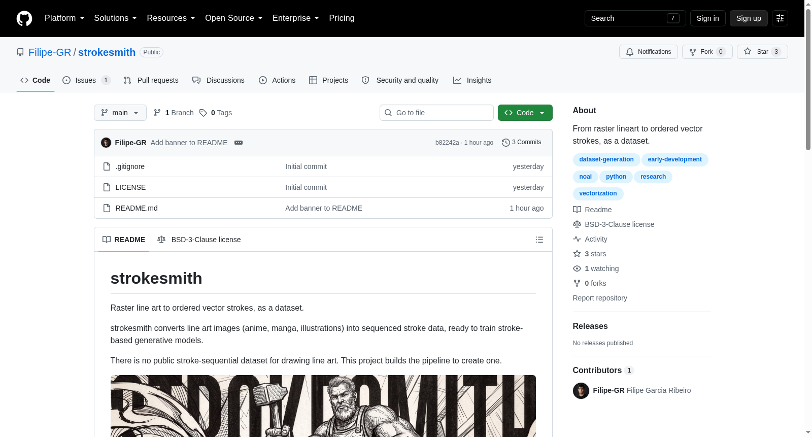Open commit hash b82242a

tap(447, 143)
